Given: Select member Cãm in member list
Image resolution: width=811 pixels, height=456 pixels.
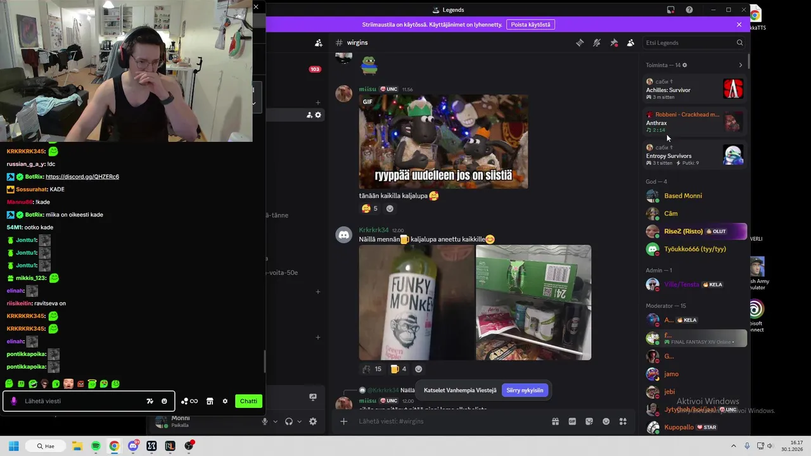Looking at the screenshot, I should [x=694, y=213].
